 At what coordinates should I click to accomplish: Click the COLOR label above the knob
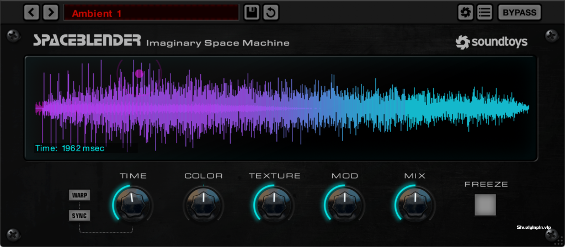[204, 176]
